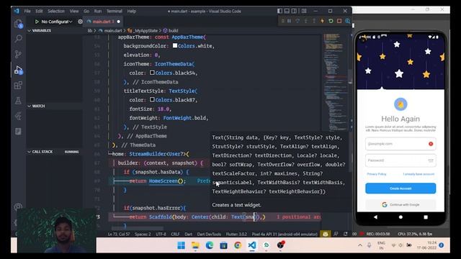
Task: Open Help menu
Action: 131,12
